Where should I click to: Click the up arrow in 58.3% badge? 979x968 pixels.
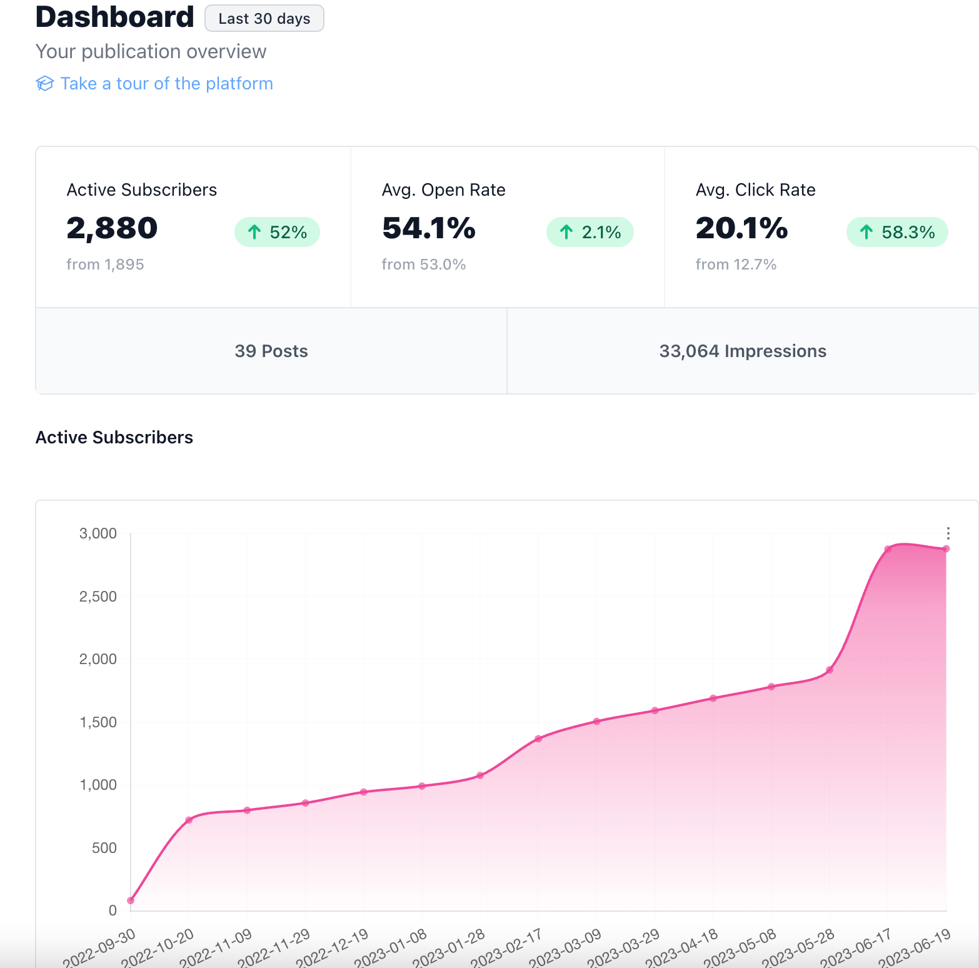coord(866,232)
